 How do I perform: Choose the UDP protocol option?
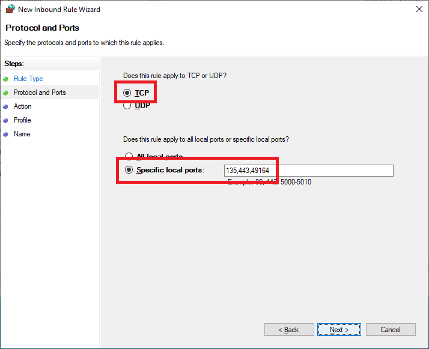tap(127, 106)
